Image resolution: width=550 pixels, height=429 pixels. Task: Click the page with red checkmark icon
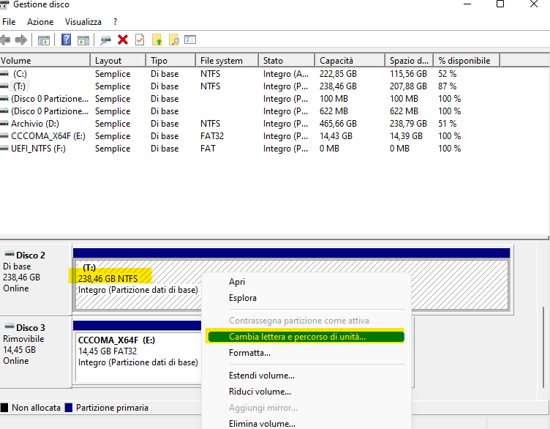(x=139, y=40)
